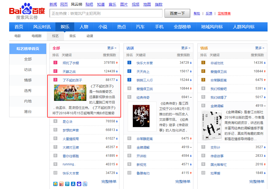
Task: Click the Baidu 搜索风云榜 logo
Action: tap(27, 11)
